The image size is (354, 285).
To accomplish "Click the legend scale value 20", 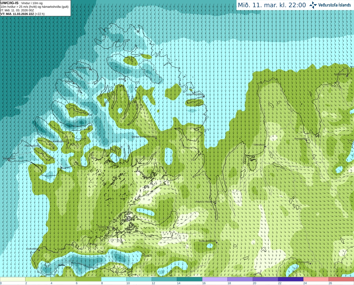I will (254, 283).
